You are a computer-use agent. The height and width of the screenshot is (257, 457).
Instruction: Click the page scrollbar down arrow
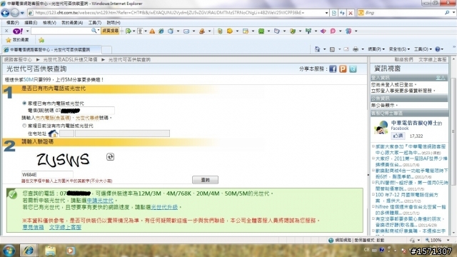tap(454, 233)
